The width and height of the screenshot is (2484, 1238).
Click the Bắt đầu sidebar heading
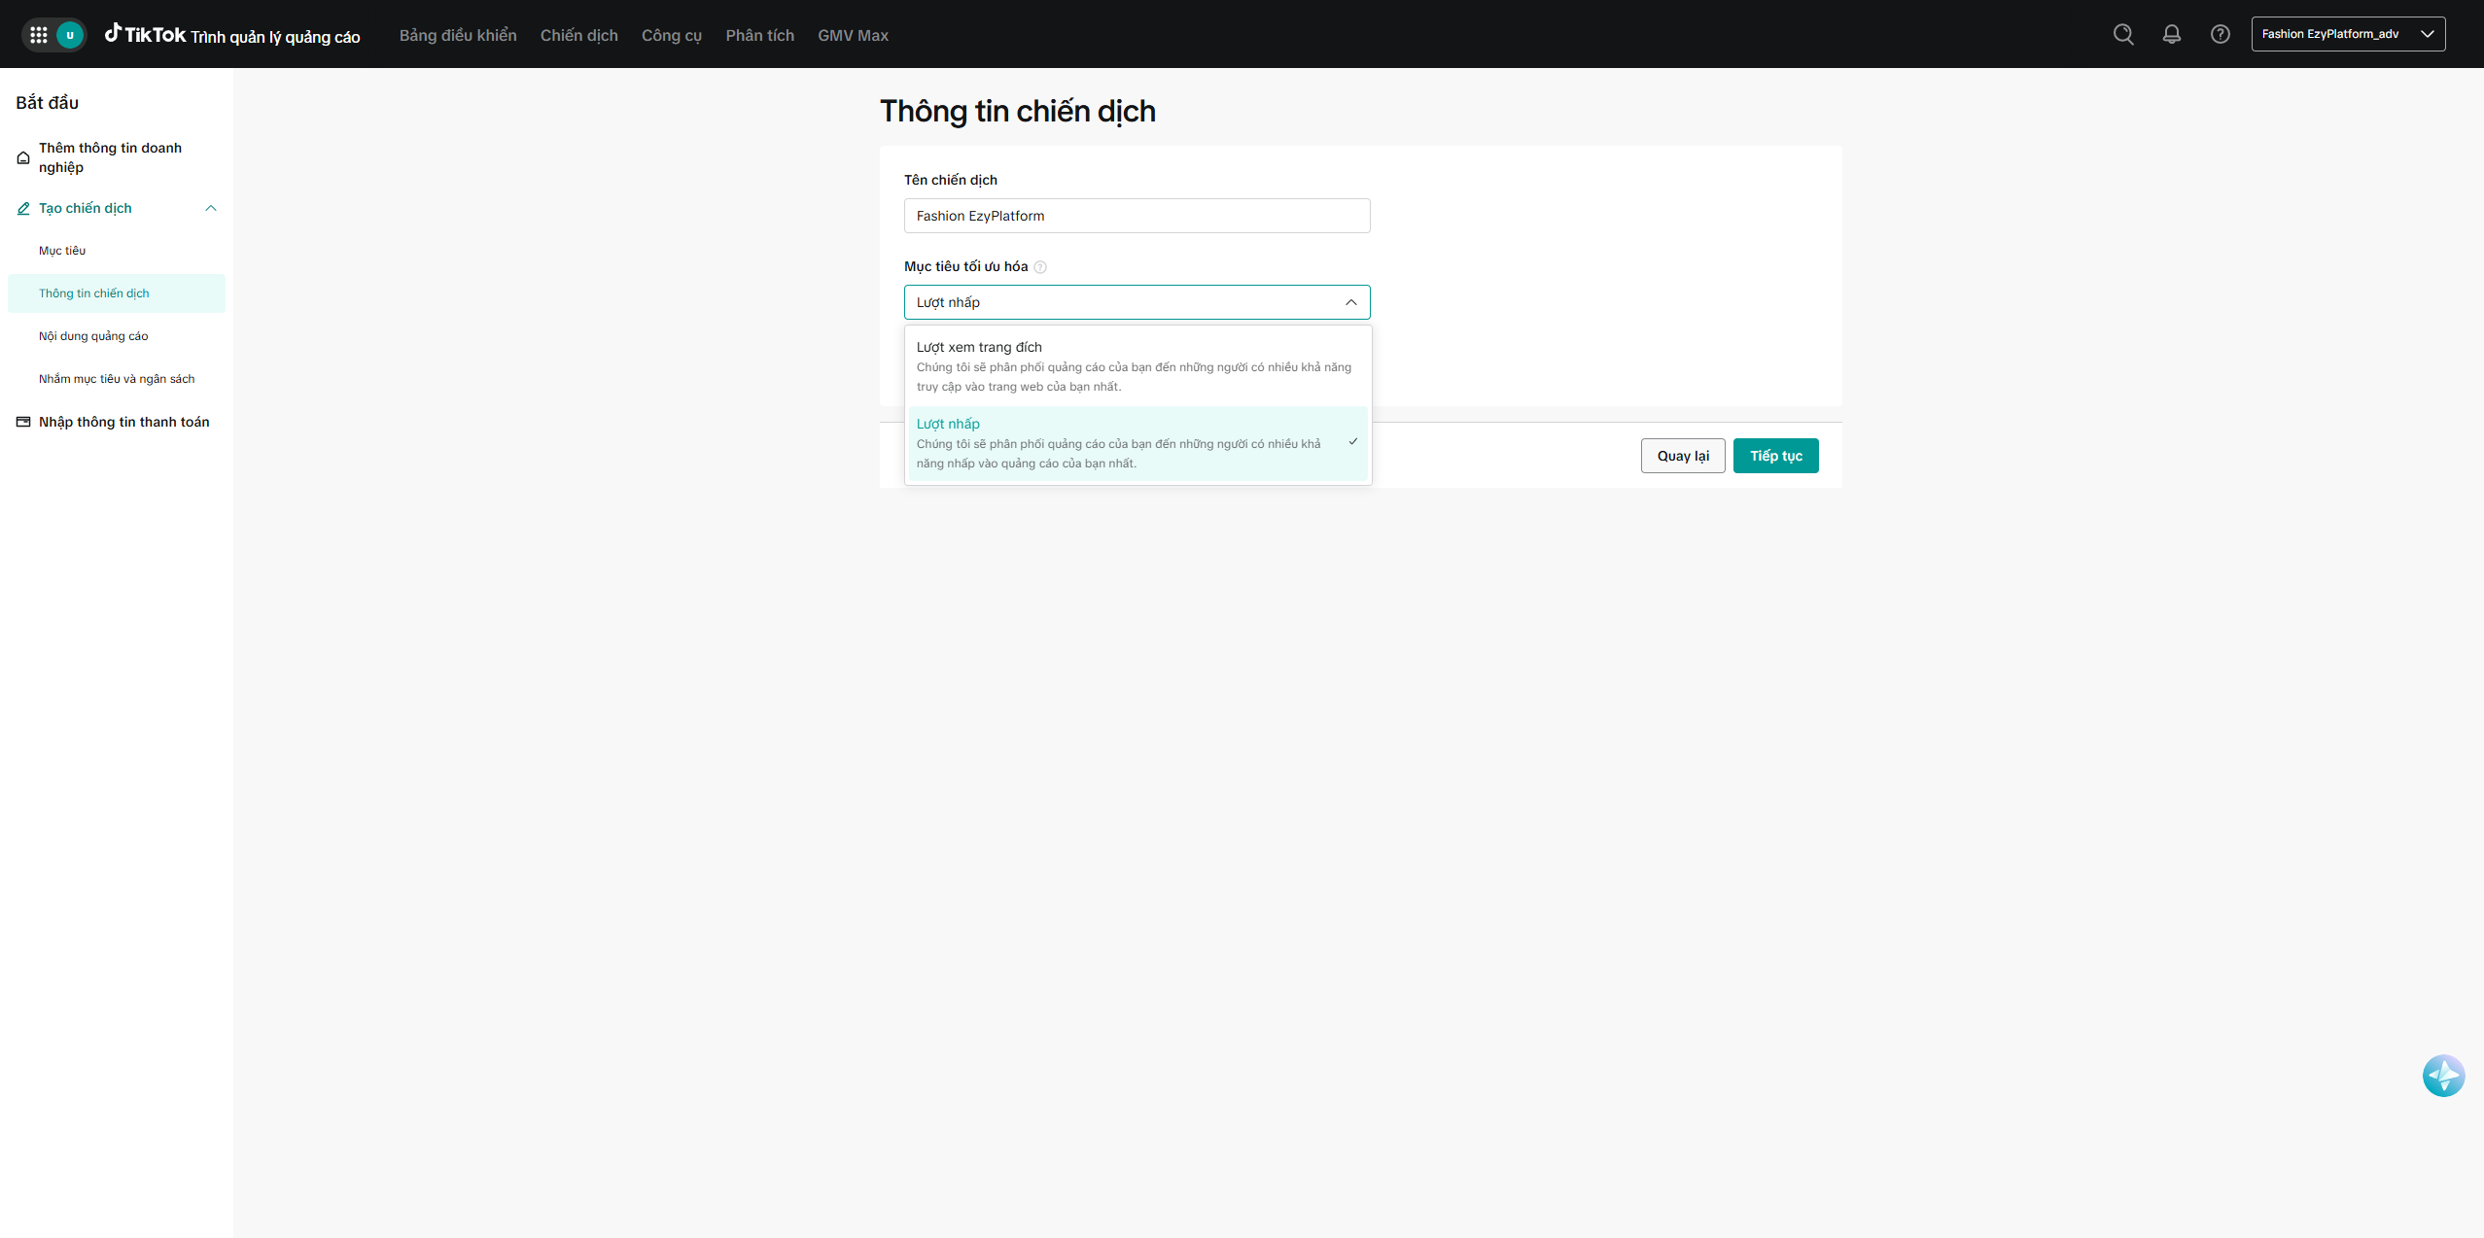tap(47, 102)
